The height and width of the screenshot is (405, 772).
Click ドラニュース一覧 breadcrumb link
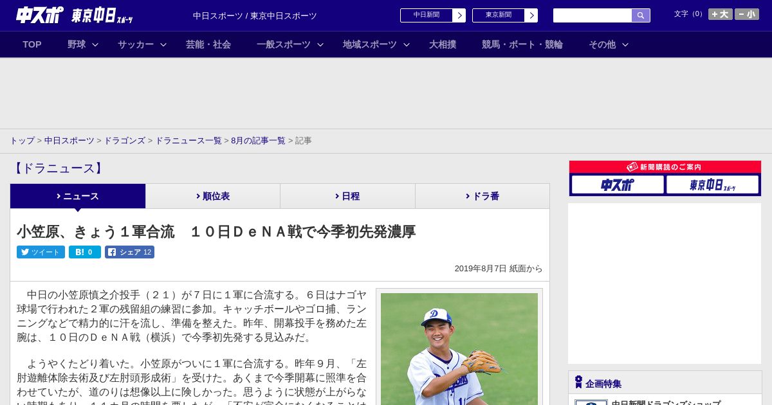point(188,141)
